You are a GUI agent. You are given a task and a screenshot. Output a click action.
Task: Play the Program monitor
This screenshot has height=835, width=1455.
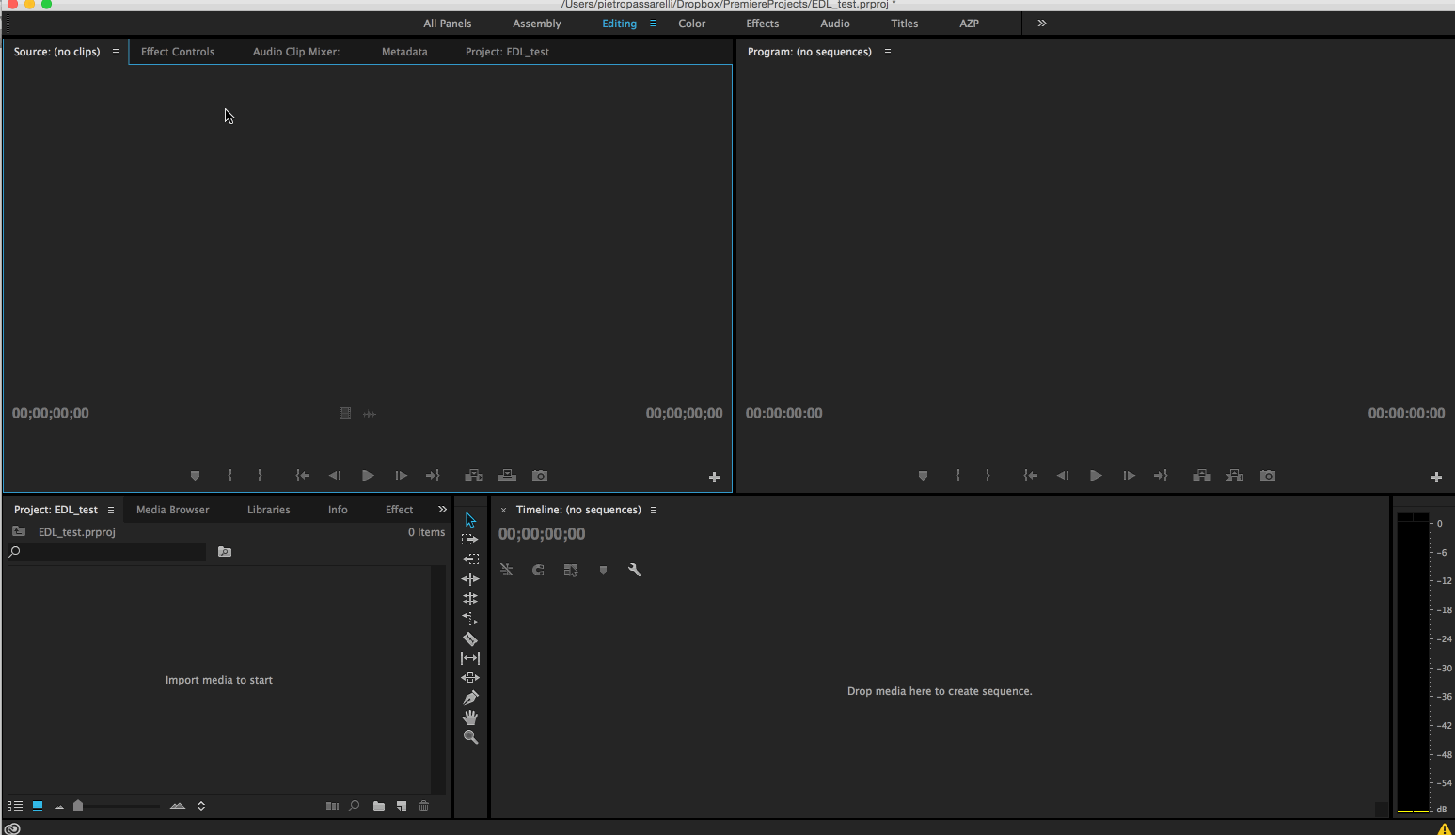coord(1096,476)
